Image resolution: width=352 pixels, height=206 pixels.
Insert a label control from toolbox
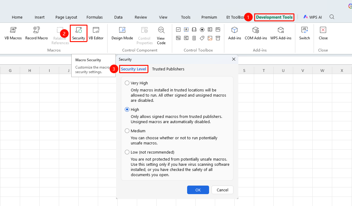[202, 38]
